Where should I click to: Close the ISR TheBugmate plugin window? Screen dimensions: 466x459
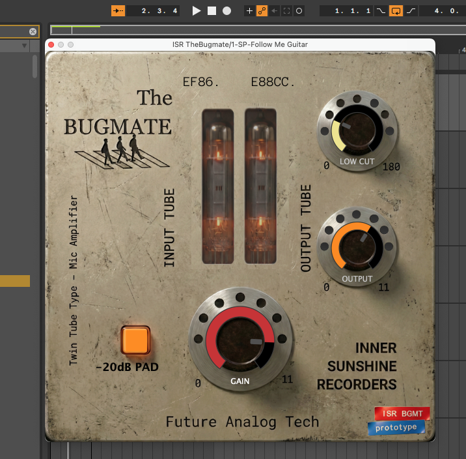point(51,44)
